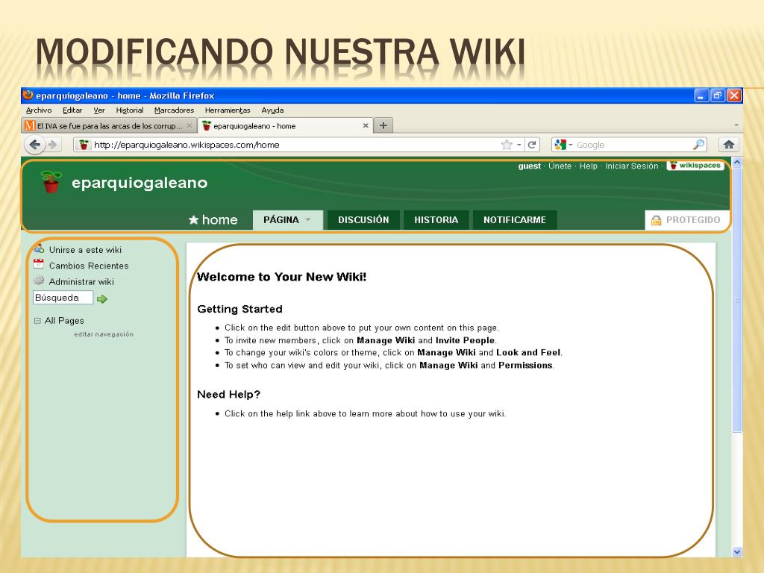Click the Administrar wiki gear icon
Screen dimensions: 764x573
click(x=39, y=281)
